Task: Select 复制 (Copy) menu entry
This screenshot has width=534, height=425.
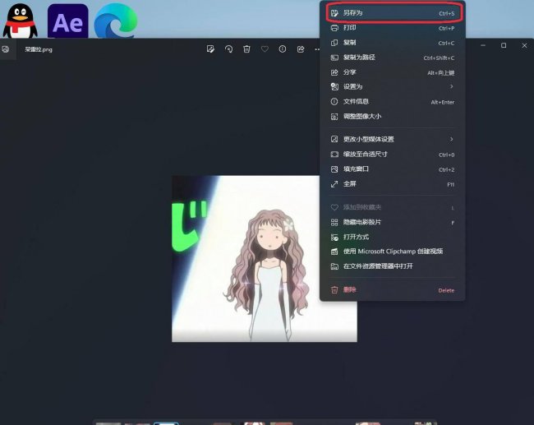Action: pyautogui.click(x=393, y=43)
